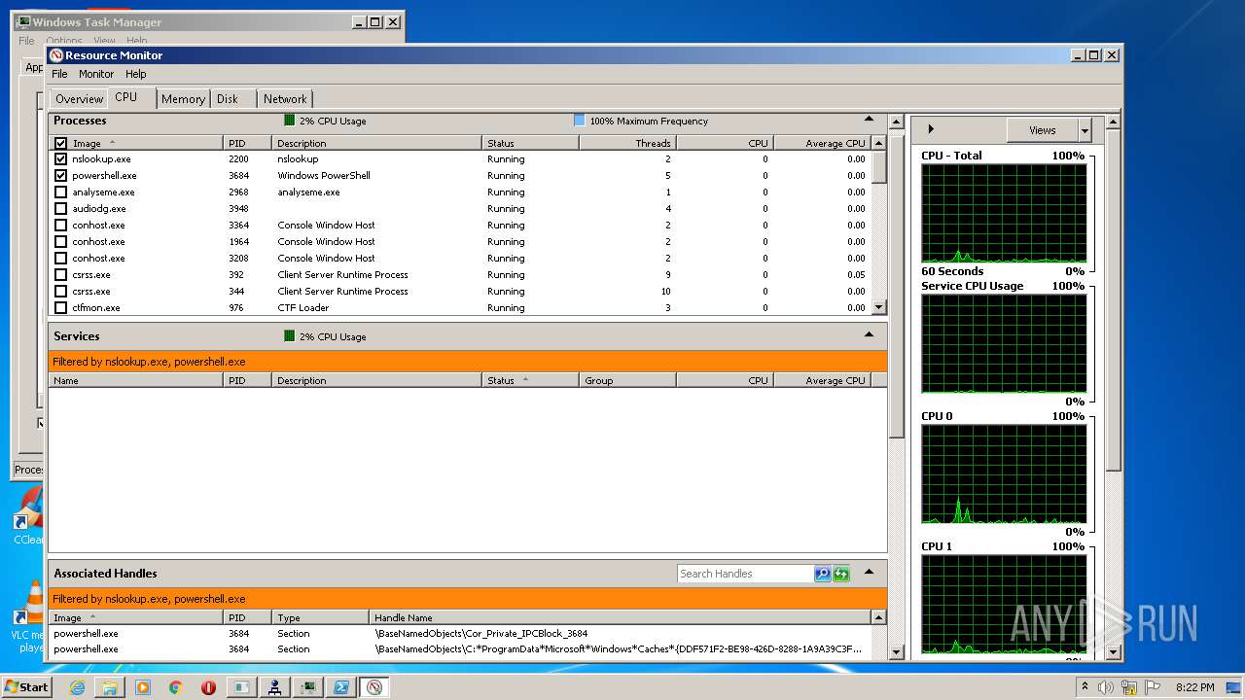Sort processes by Threads column
The height and width of the screenshot is (700, 1245).
click(627, 143)
